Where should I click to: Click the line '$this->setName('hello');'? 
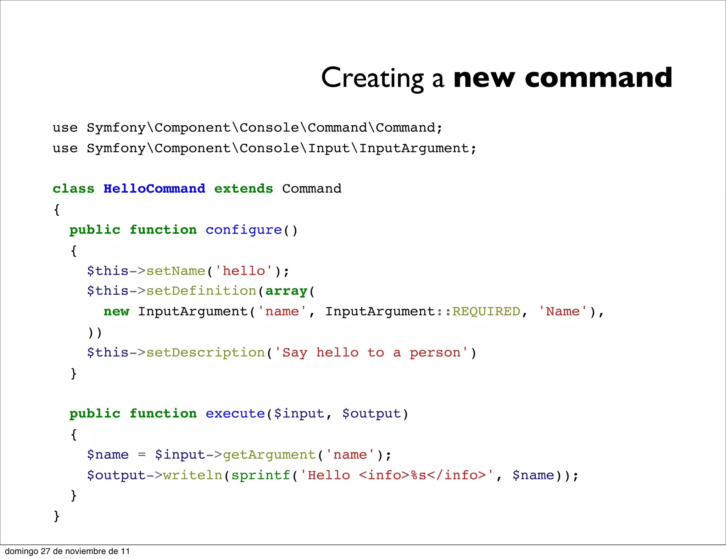pos(188,271)
